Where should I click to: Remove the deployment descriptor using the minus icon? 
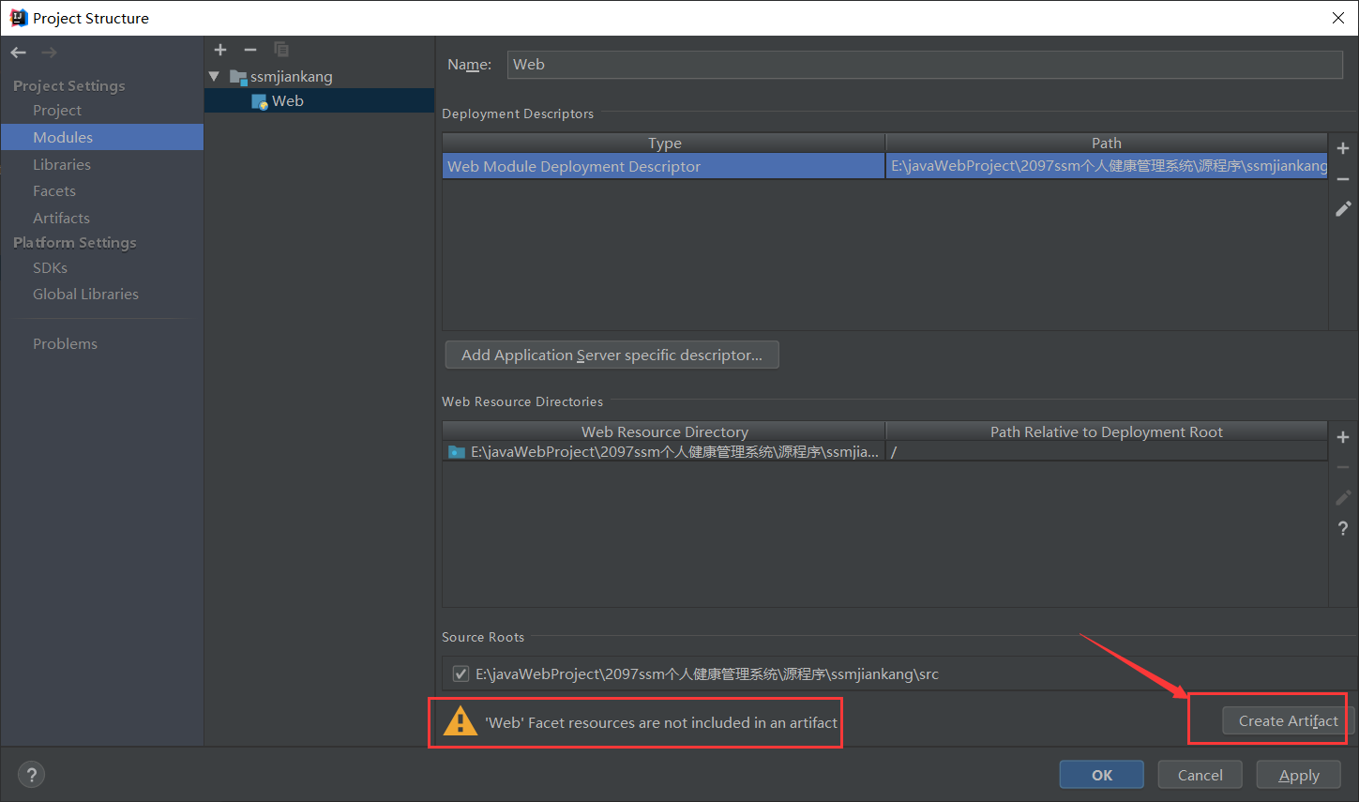(1343, 178)
